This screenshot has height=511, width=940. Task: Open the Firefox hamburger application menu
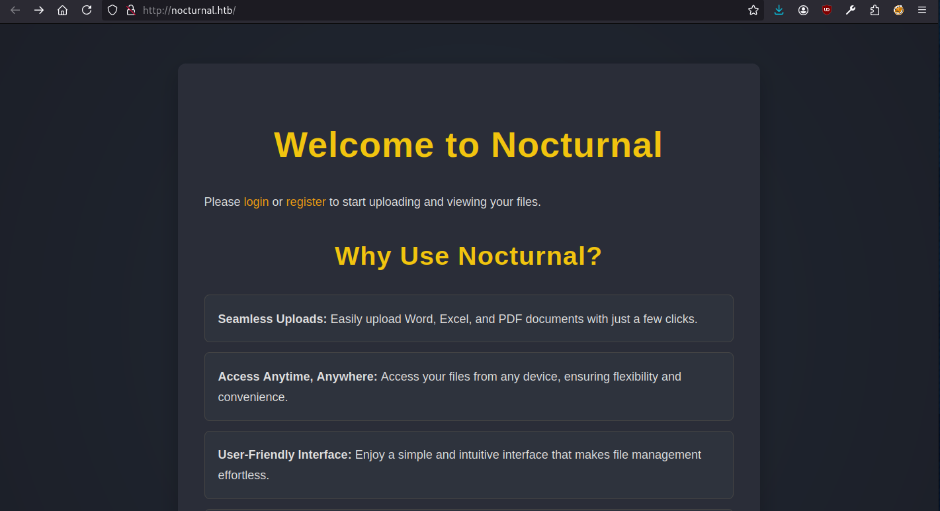pyautogui.click(x=922, y=11)
